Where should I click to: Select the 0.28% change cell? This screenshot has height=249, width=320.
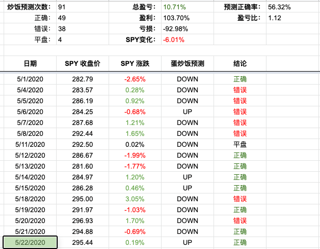(135, 90)
